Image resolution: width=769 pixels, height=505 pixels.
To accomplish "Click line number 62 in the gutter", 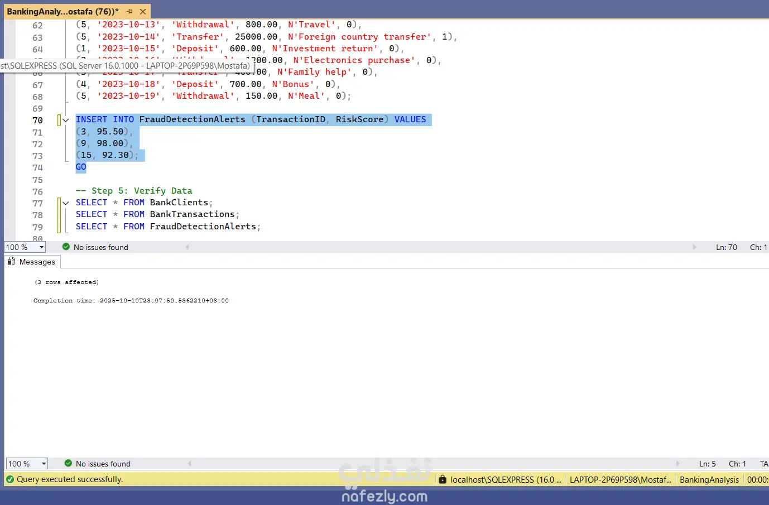I will click(37, 26).
